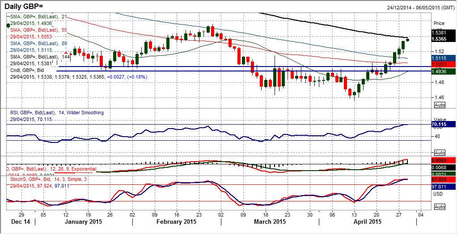Click the candle OHLC values line showing +0.0027
This screenshot has width=457, height=234.
tap(78, 77)
